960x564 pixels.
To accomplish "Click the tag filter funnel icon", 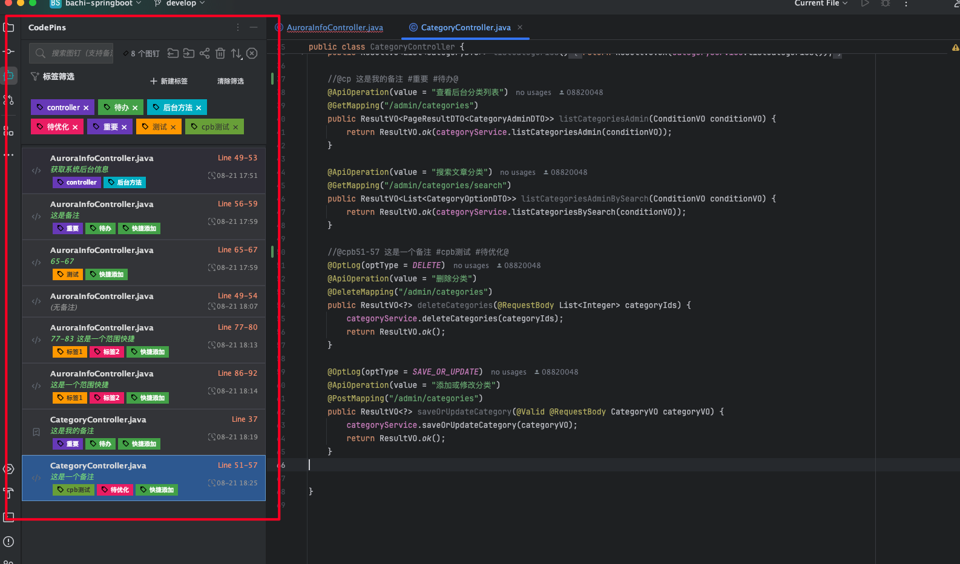I will coord(35,76).
